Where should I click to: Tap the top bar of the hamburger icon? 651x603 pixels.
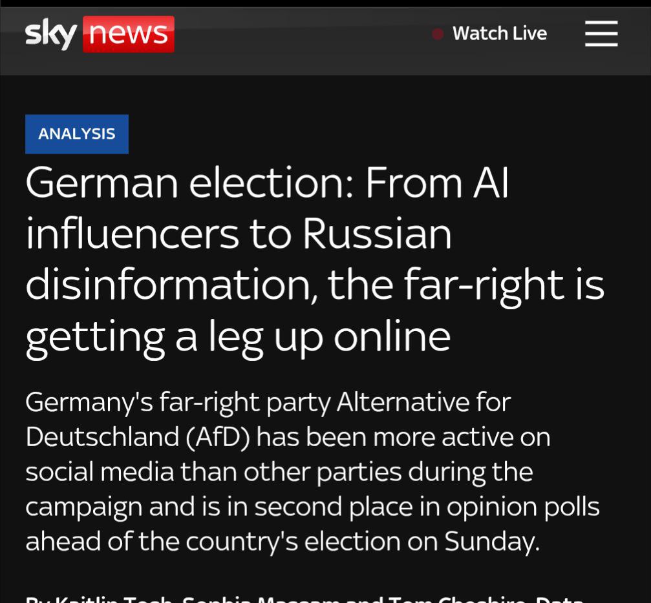pyautogui.click(x=601, y=23)
